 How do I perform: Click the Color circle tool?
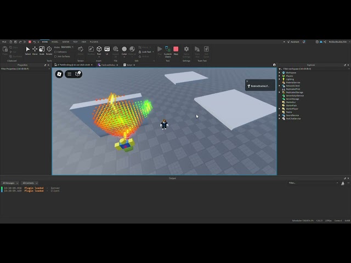(x=124, y=49)
